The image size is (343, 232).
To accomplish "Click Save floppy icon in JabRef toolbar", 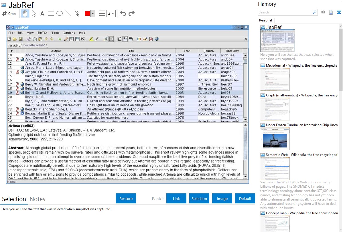I will click(21, 39).
